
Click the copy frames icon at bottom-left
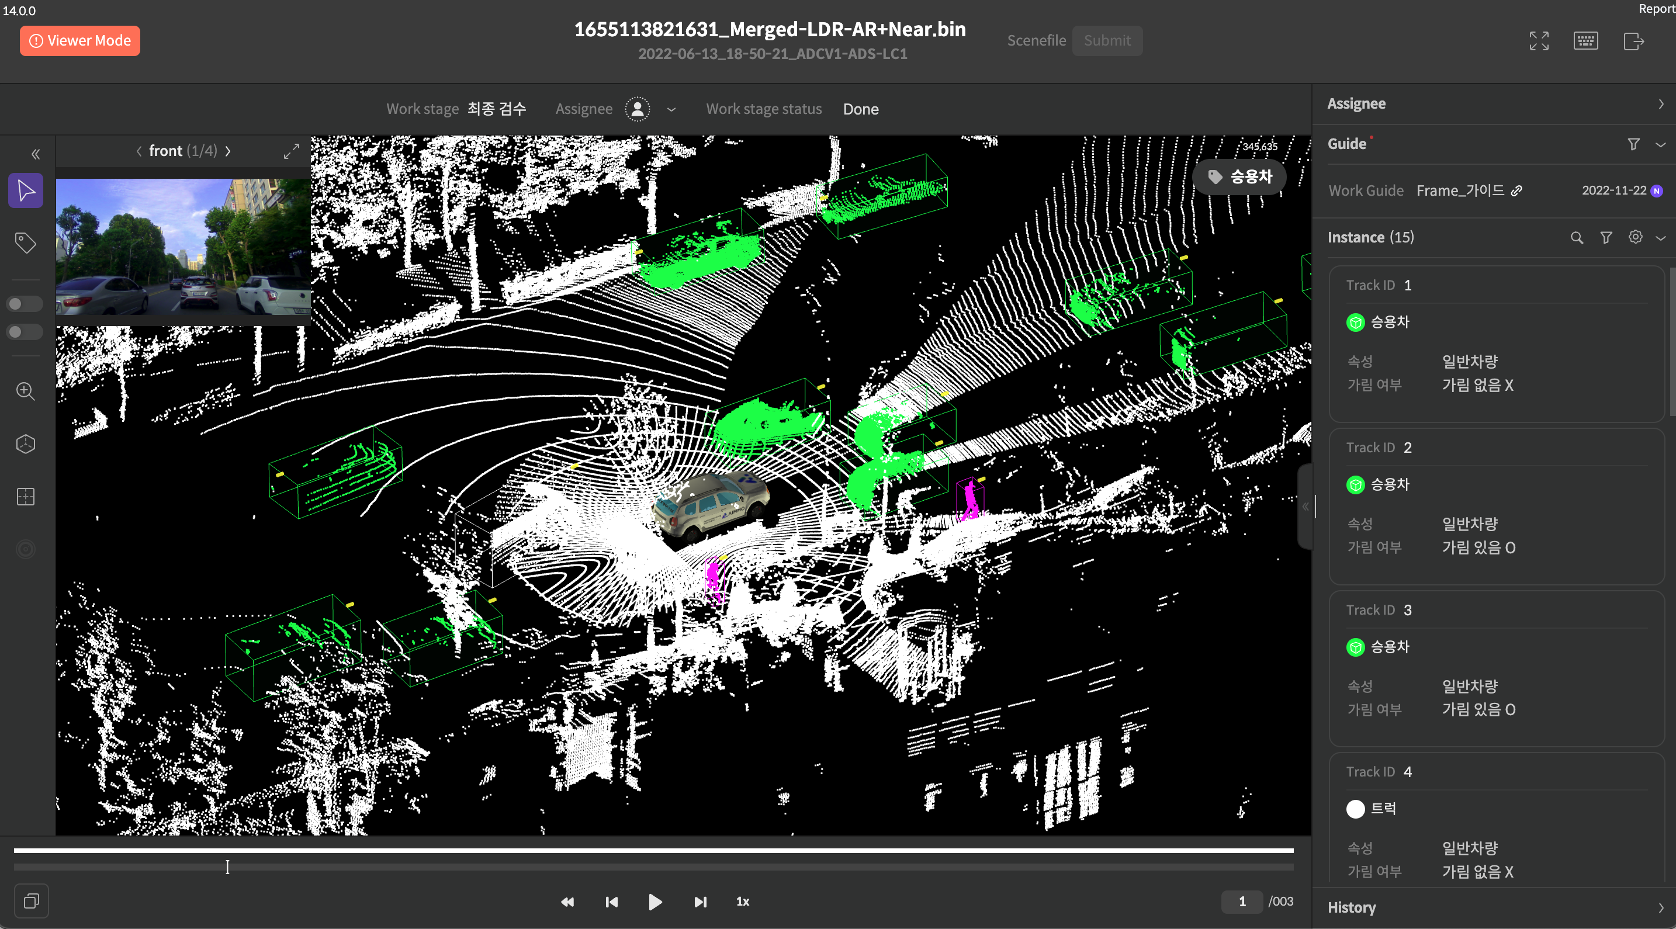click(x=31, y=901)
